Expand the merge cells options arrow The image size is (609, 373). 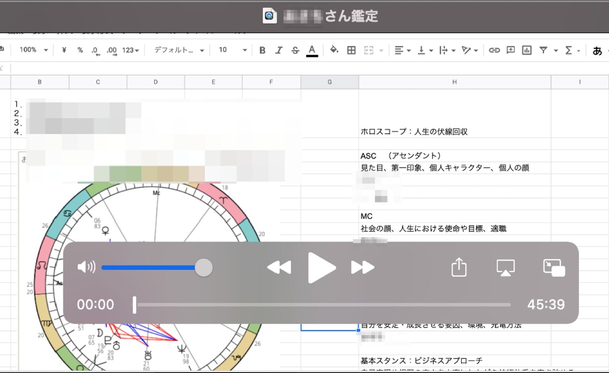tap(381, 50)
